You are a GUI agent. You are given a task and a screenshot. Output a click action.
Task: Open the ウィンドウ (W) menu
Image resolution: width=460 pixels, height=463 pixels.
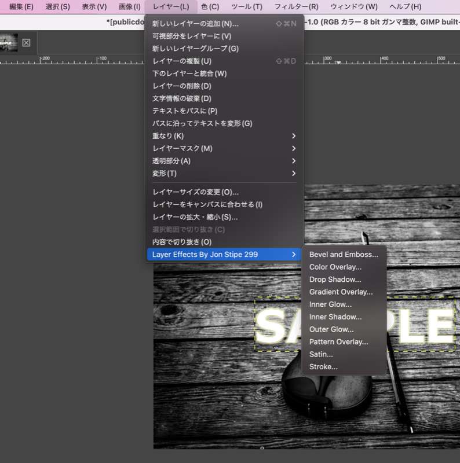pyautogui.click(x=353, y=6)
